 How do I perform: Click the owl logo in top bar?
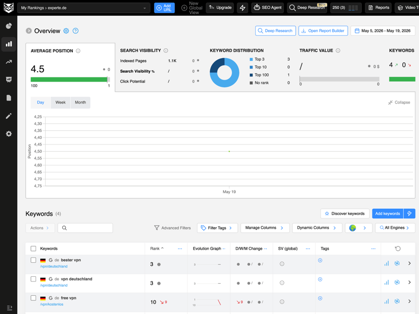click(8, 7)
